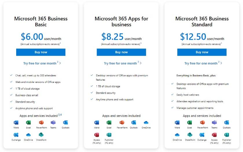Click the Access icon in Apps for business

coord(97,135)
